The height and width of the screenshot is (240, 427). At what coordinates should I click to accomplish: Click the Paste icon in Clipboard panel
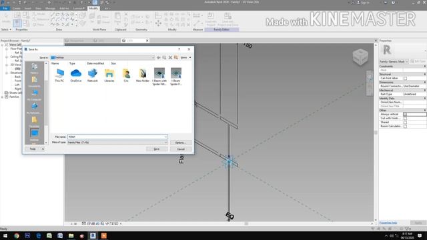point(117,18)
